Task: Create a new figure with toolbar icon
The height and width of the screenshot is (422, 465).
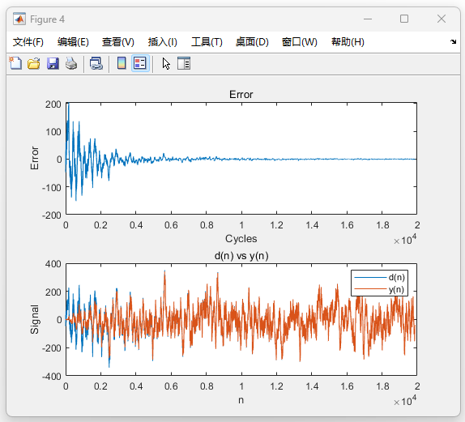Action: click(15, 63)
